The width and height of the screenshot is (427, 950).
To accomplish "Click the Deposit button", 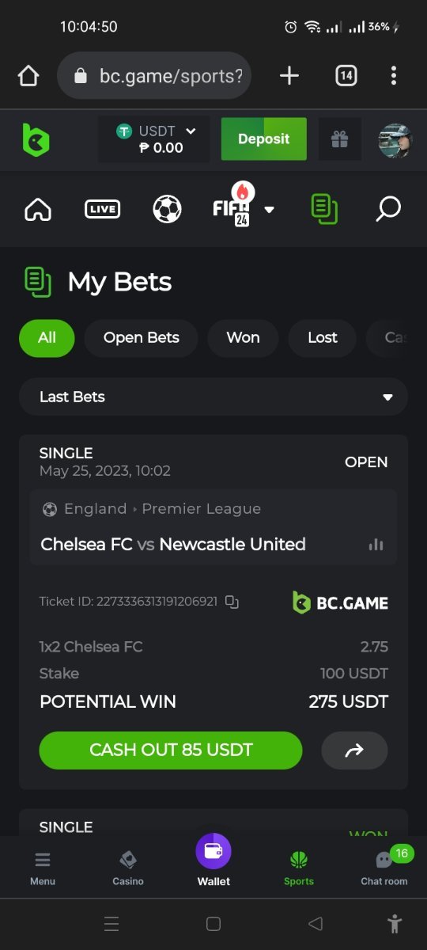I will coord(263,139).
